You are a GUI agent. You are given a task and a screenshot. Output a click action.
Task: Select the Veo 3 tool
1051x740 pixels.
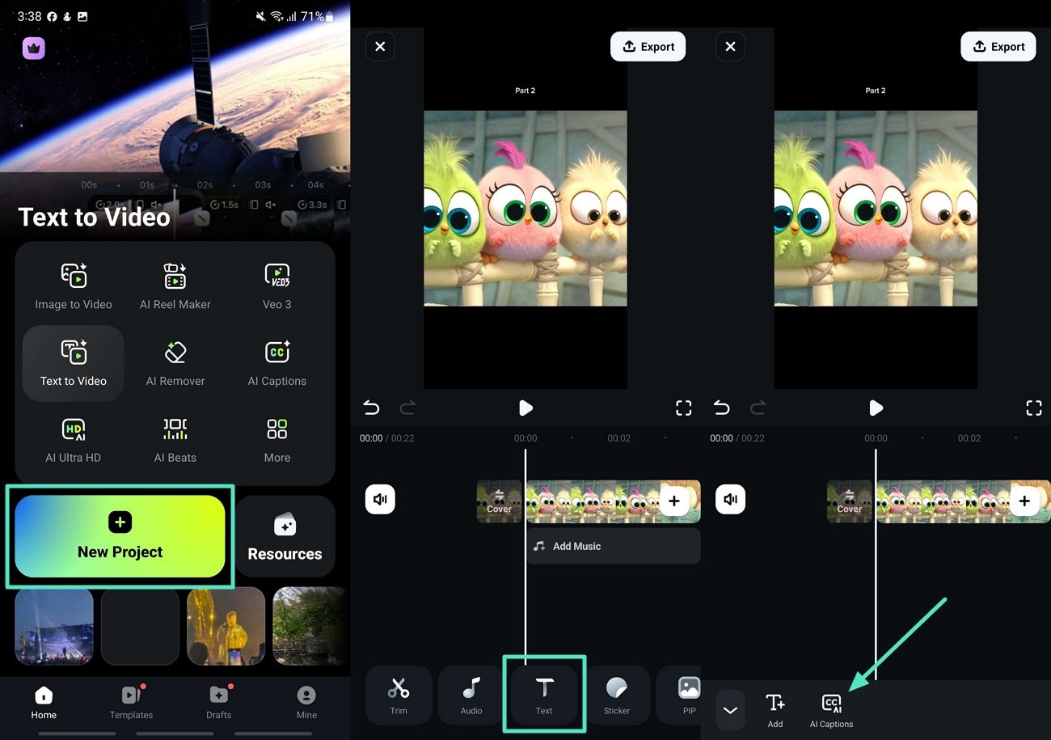pyautogui.click(x=277, y=286)
